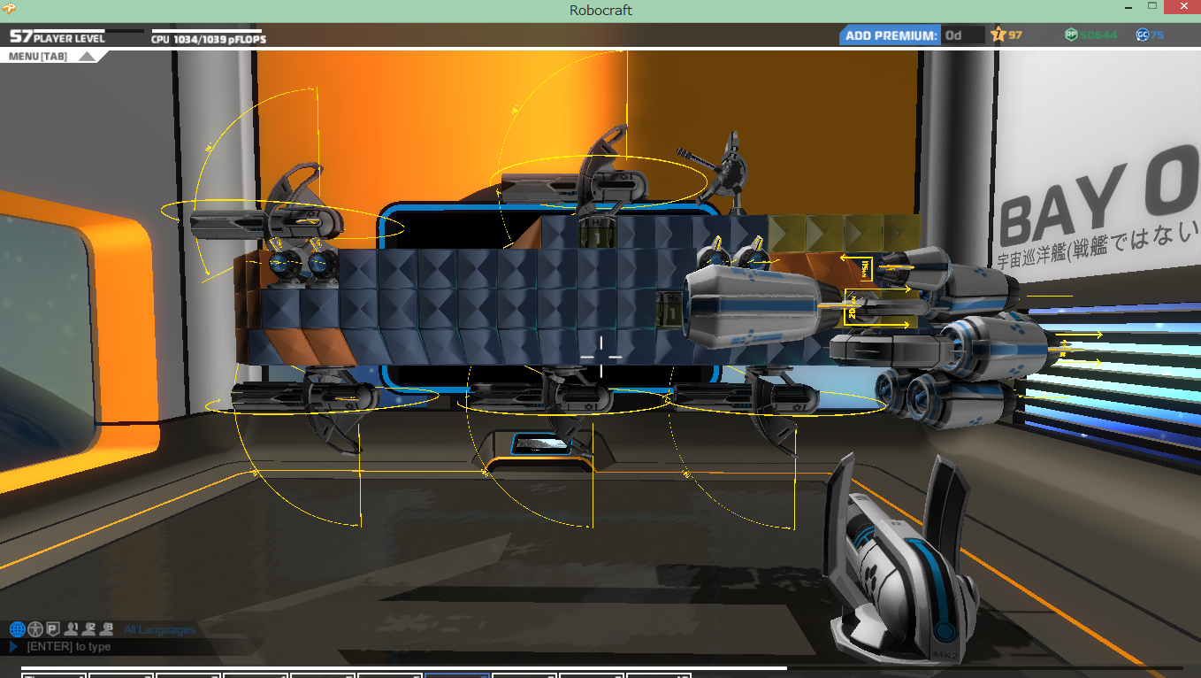1201x678 pixels.
Task: Click the gold star tier icon
Action: pyautogui.click(x=998, y=35)
